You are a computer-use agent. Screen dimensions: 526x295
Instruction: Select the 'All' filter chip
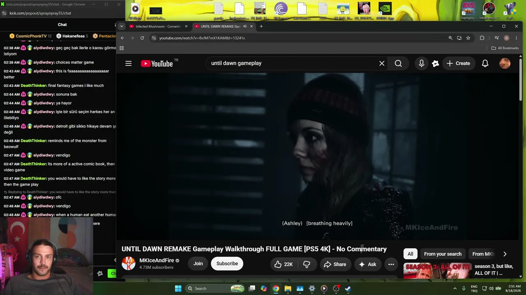pyautogui.click(x=410, y=254)
